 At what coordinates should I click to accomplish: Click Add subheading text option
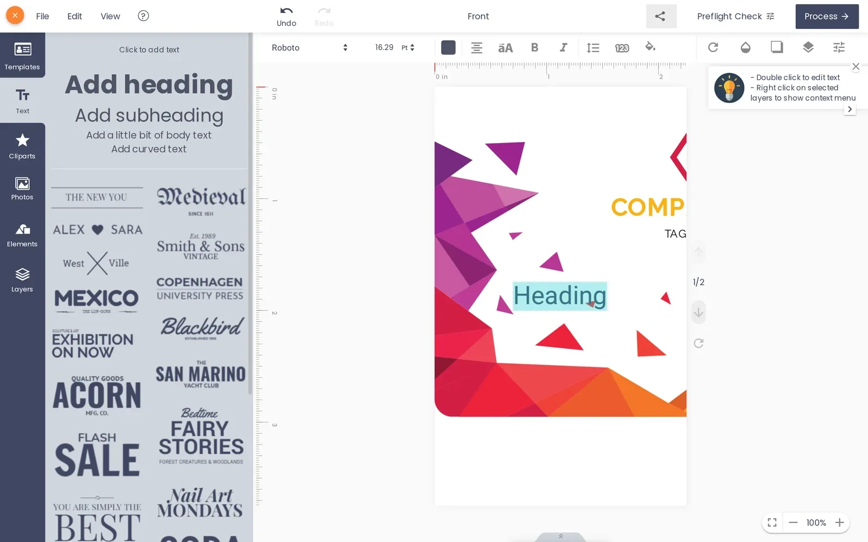(149, 115)
